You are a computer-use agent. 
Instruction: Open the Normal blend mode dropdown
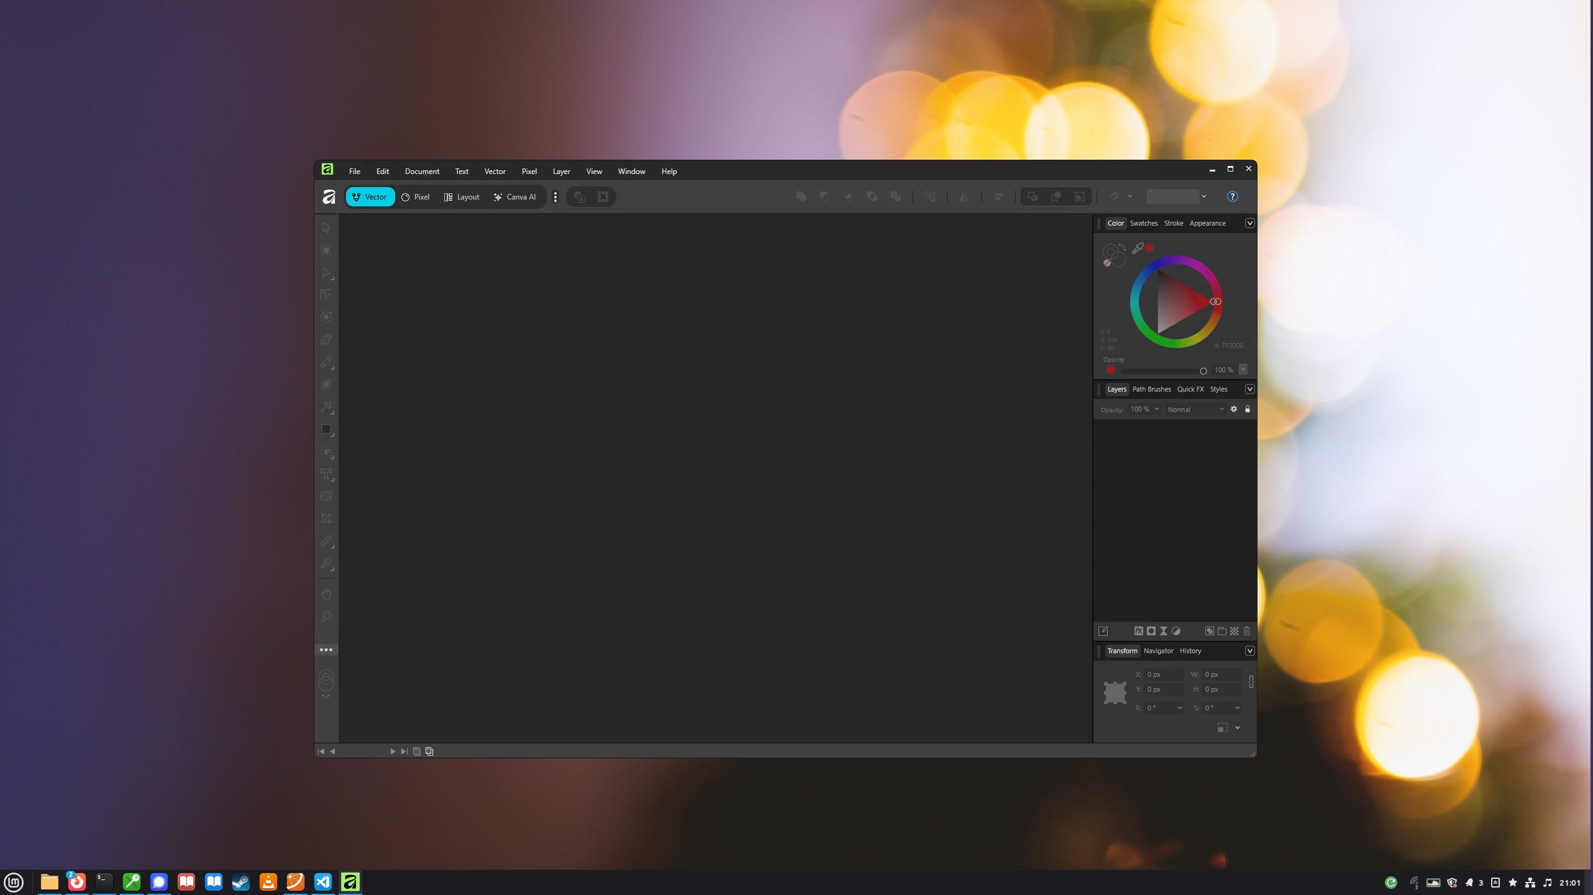coord(1195,410)
